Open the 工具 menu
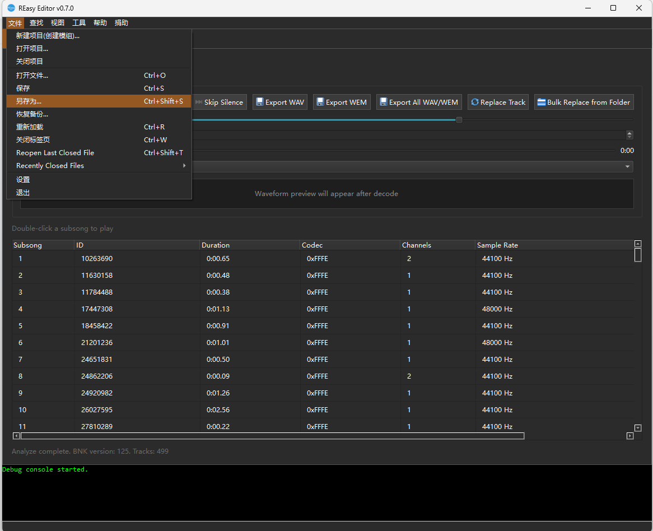 pyautogui.click(x=79, y=23)
